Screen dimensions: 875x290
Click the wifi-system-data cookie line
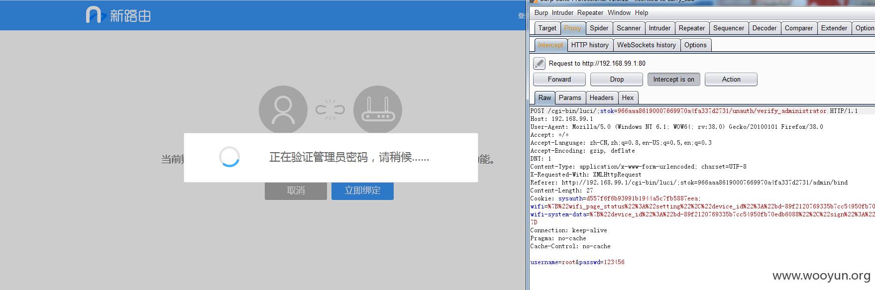pyautogui.click(x=702, y=214)
